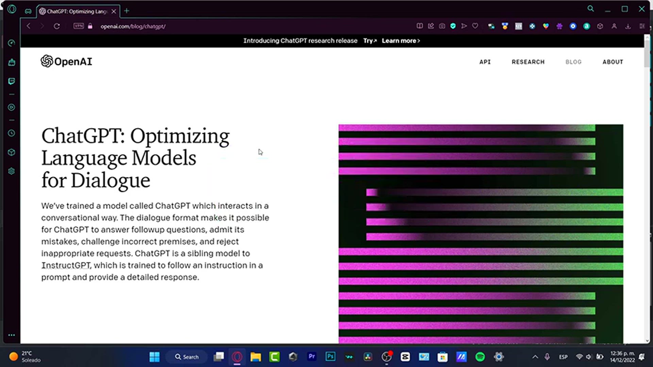
Task: Open the Twitch sidebar panel
Action: click(x=12, y=81)
